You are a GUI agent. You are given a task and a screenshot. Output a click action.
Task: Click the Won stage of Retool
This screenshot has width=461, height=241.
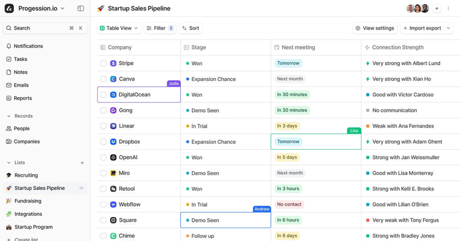(197, 189)
